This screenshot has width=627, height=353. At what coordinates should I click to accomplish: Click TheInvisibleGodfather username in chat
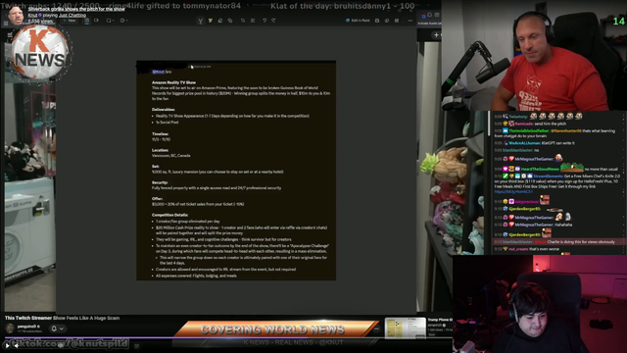(529, 130)
